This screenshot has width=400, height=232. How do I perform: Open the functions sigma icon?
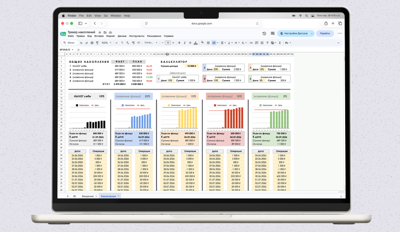click(280, 43)
